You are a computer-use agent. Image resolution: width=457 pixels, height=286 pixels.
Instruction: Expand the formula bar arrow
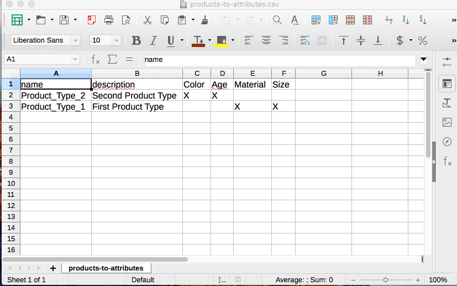424,59
